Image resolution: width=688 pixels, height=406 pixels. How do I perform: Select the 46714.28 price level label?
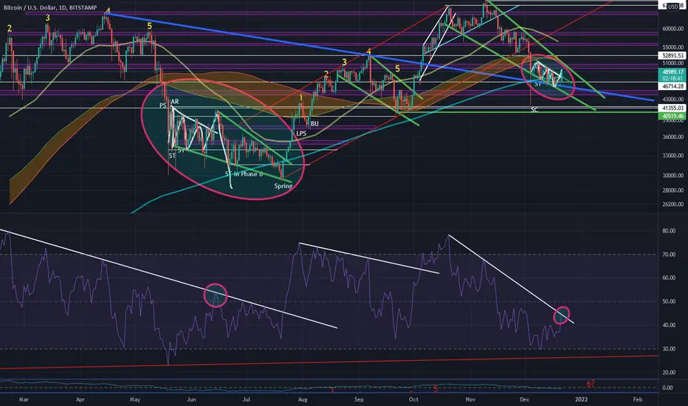(x=672, y=86)
